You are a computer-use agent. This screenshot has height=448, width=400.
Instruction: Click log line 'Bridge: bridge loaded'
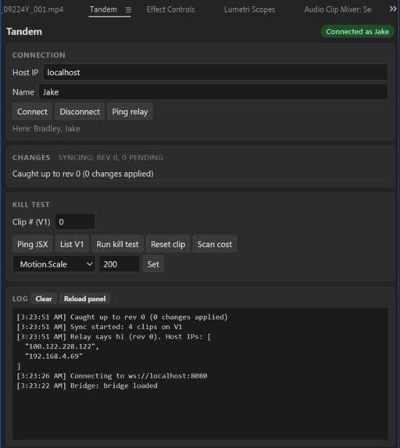point(87,385)
